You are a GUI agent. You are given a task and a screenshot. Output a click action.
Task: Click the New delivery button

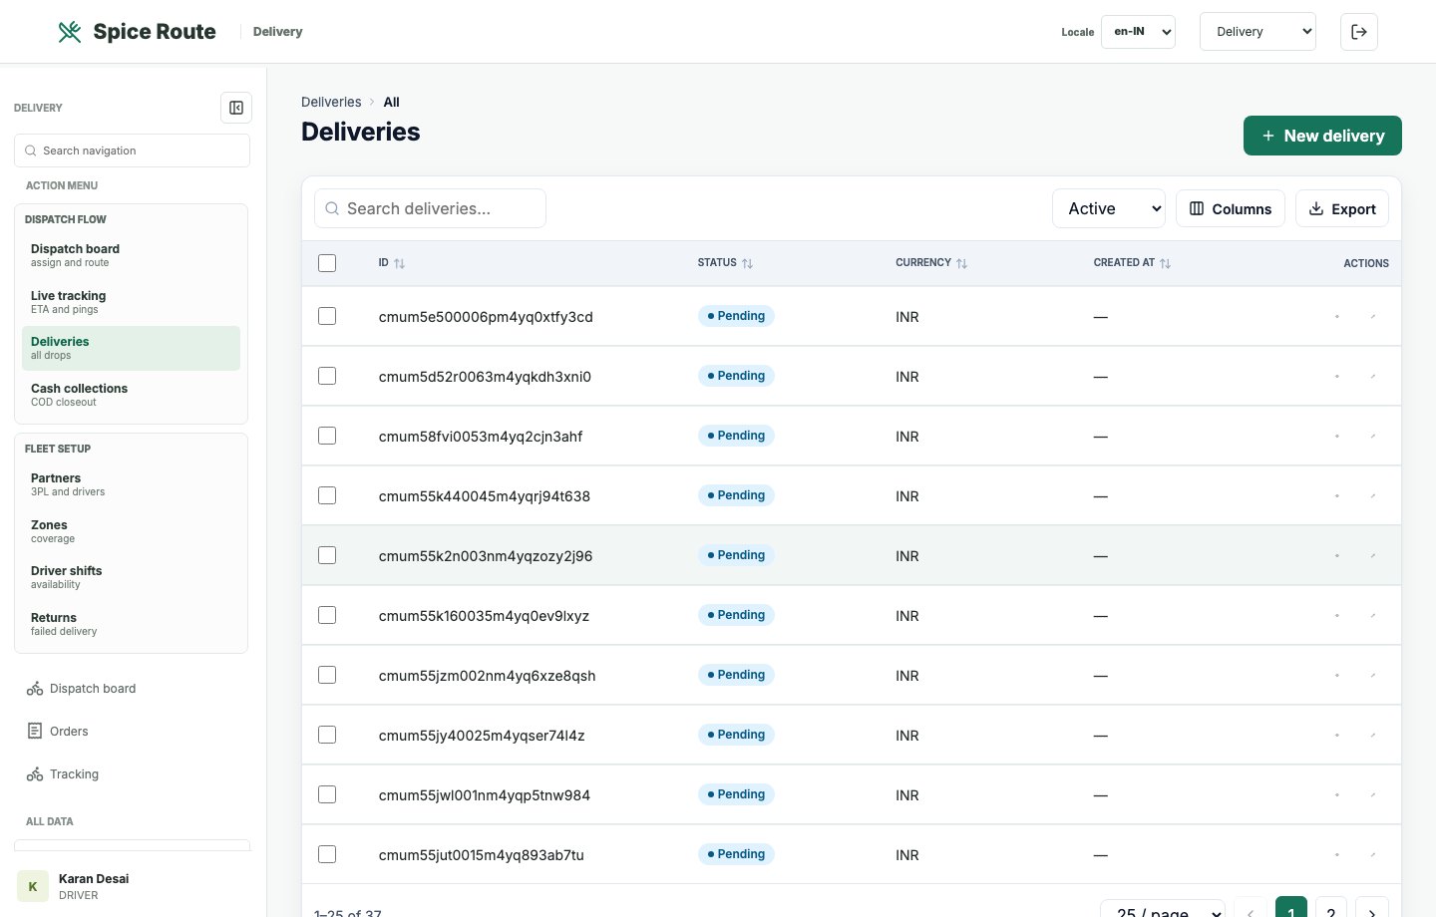pyautogui.click(x=1322, y=136)
